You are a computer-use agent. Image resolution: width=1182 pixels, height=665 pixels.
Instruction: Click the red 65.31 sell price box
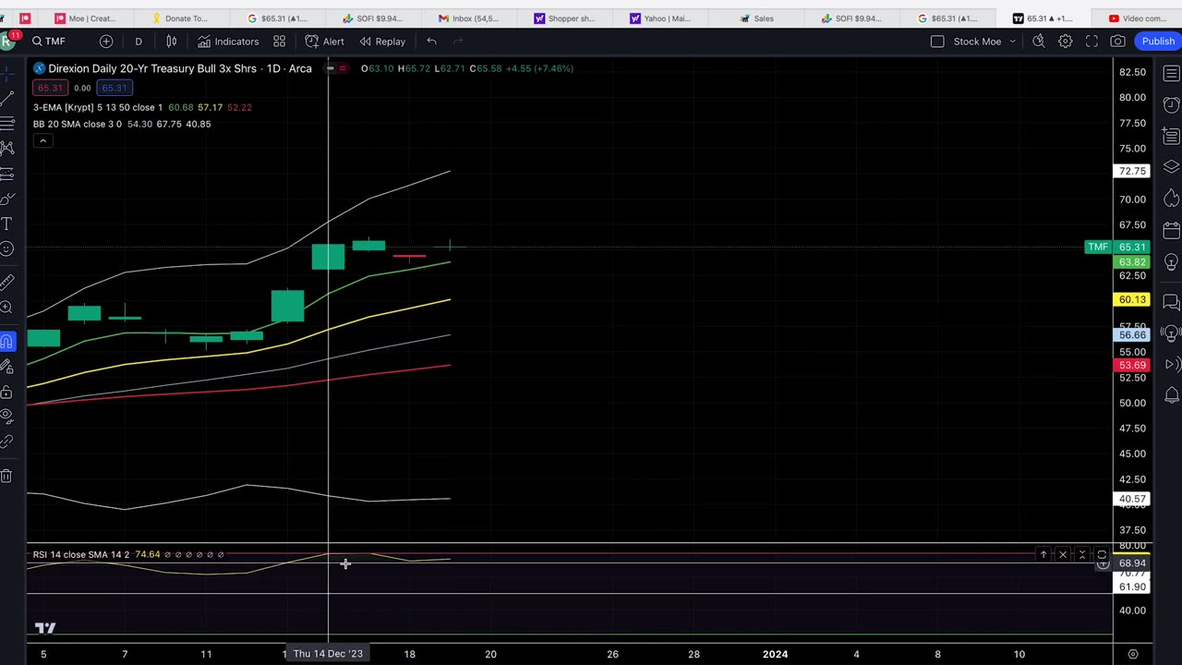coord(50,88)
